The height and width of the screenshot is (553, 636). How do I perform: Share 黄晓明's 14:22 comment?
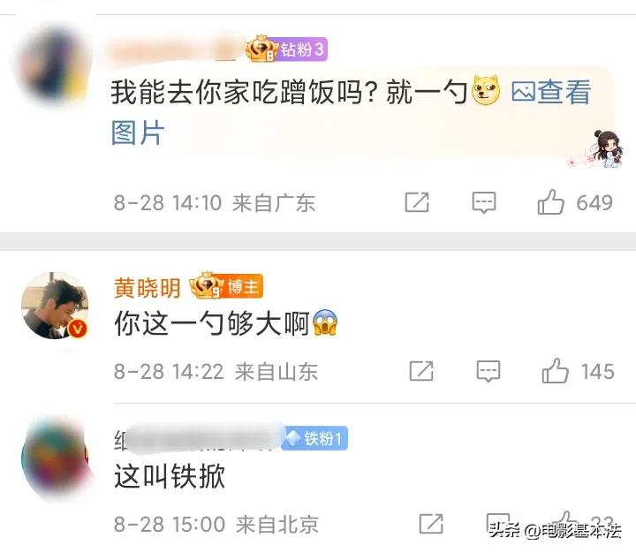click(421, 371)
